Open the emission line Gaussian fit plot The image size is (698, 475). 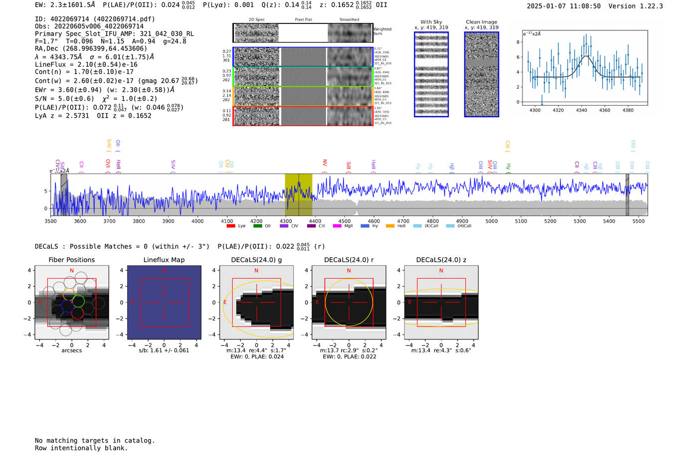click(x=585, y=68)
